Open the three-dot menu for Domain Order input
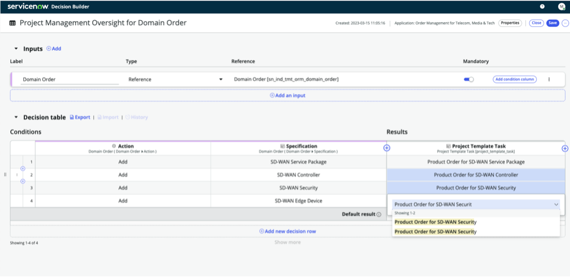The width and height of the screenshot is (570, 278). (549, 79)
